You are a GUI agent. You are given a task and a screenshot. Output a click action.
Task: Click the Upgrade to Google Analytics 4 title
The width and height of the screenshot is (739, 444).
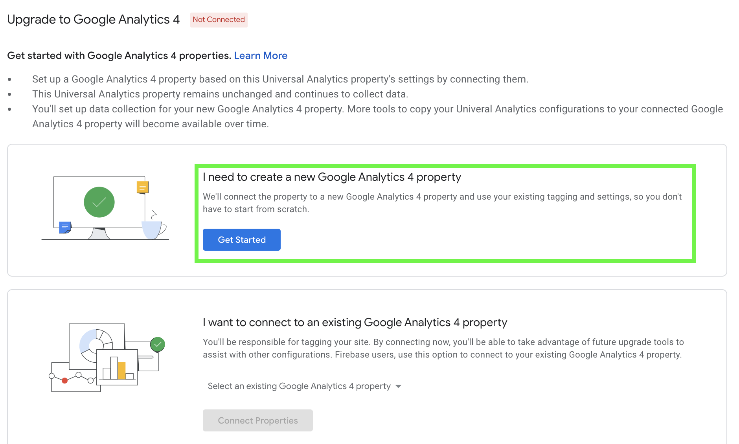(x=94, y=20)
